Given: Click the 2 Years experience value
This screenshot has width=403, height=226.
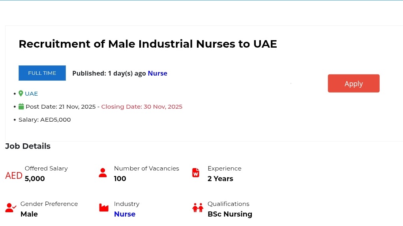Looking at the screenshot, I should click(x=220, y=179).
